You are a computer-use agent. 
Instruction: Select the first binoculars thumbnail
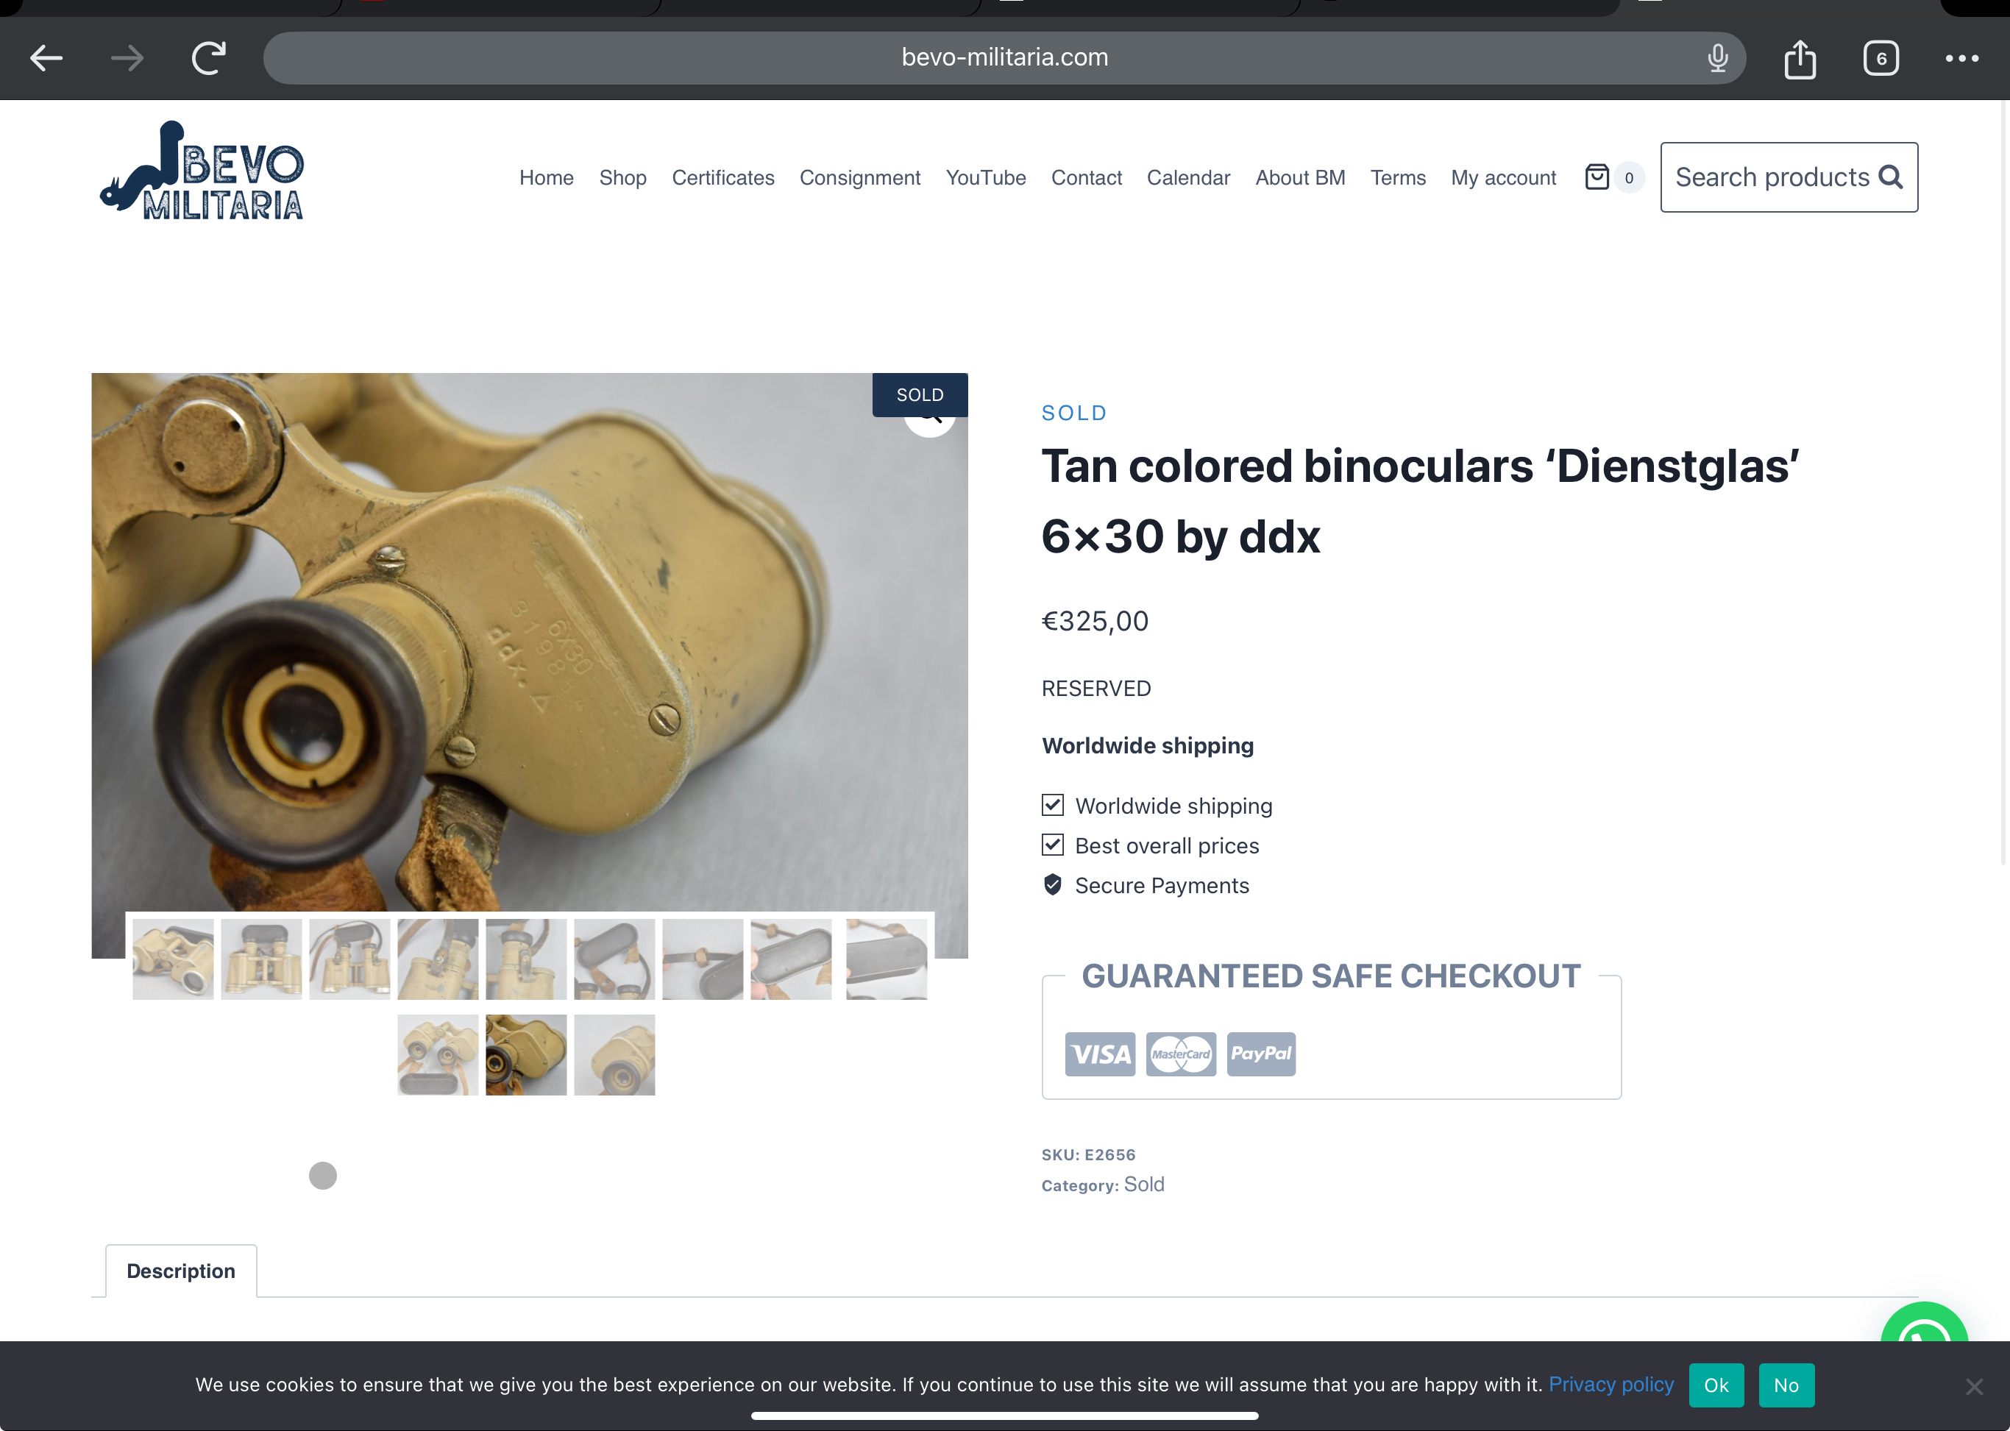[173, 959]
